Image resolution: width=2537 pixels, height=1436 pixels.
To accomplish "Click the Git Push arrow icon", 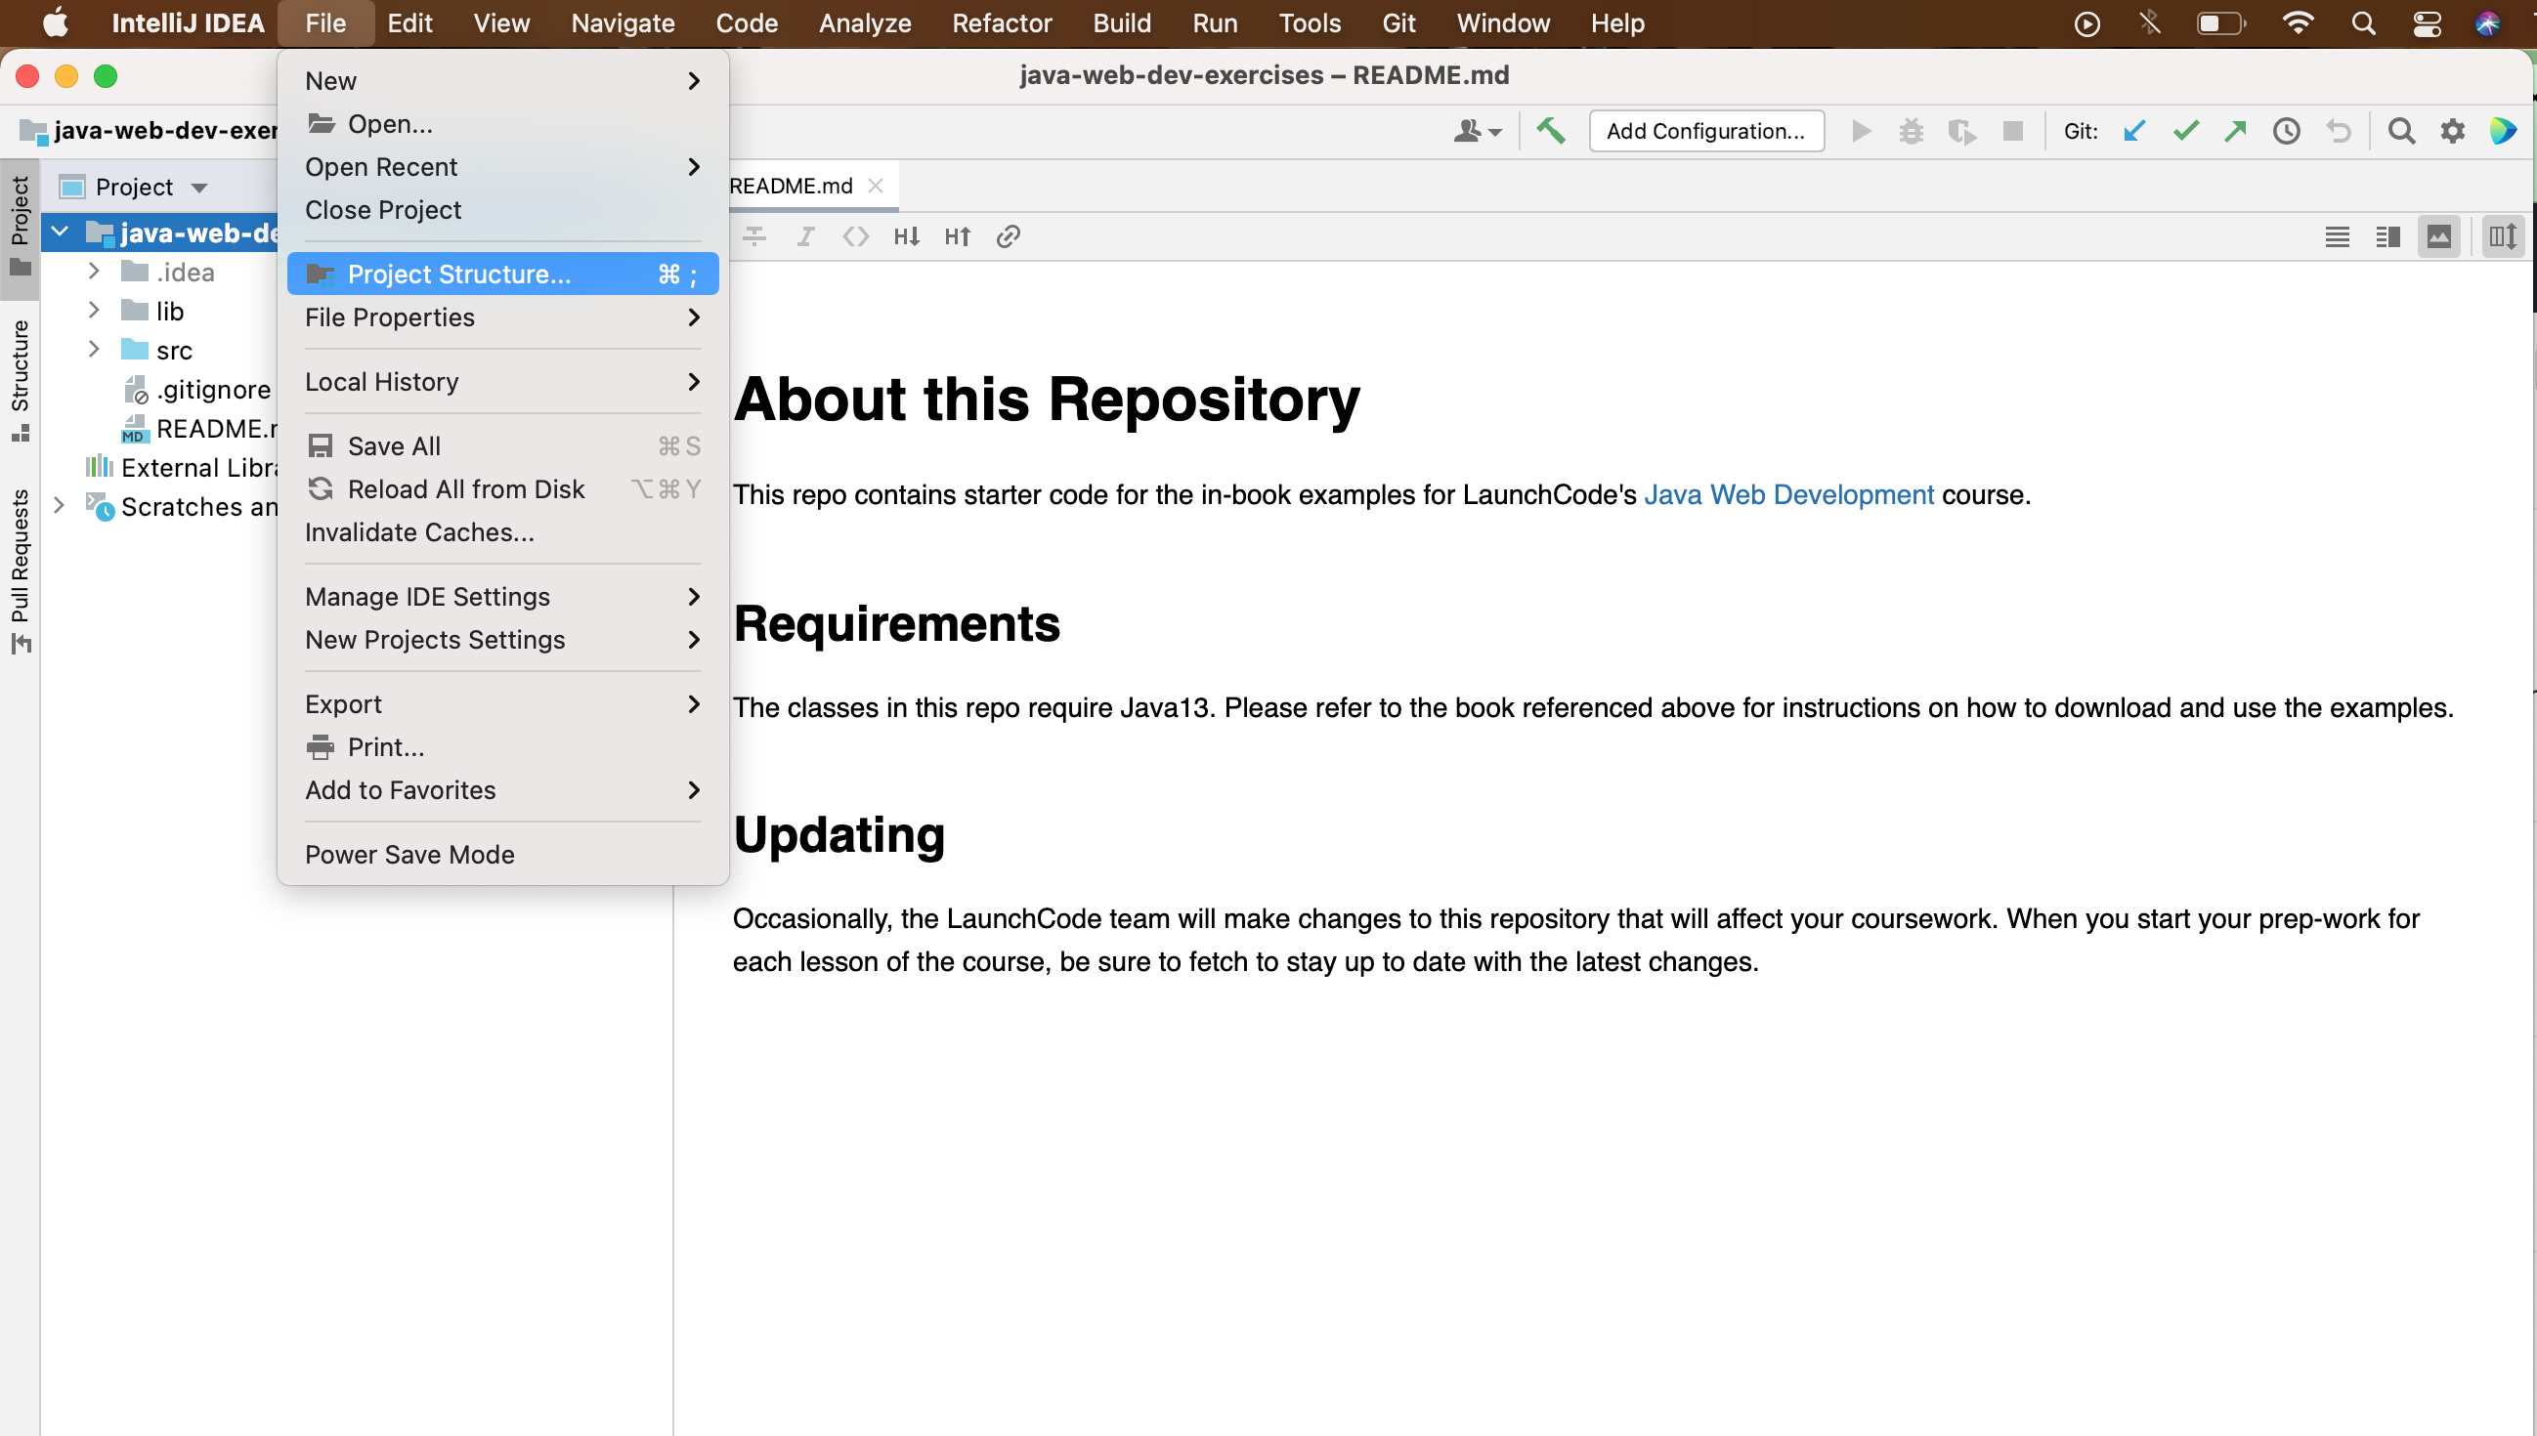I will click(x=2236, y=131).
